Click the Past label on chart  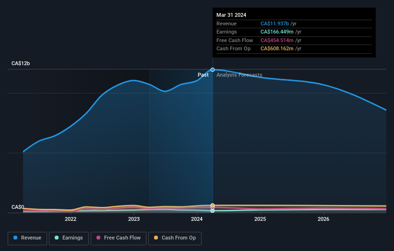coord(203,75)
